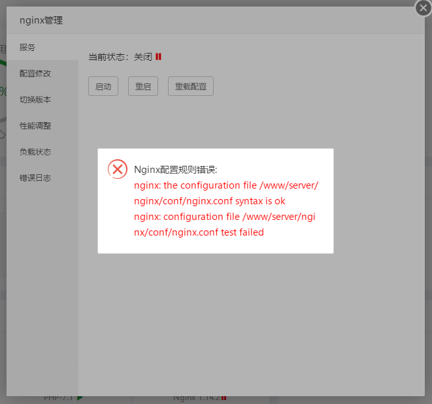This screenshot has width=432, height=404.
Task: Click the 当前状态: 关闭 status text
Action: [x=120, y=57]
